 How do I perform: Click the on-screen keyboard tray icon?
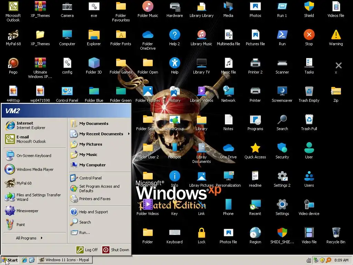click(x=309, y=260)
